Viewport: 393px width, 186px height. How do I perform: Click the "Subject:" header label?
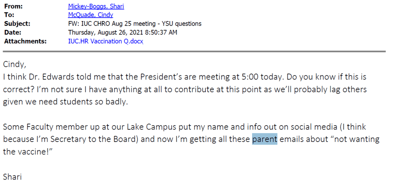pyautogui.click(x=17, y=24)
